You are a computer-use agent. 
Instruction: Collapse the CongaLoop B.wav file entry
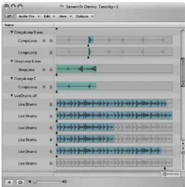coord(12,32)
